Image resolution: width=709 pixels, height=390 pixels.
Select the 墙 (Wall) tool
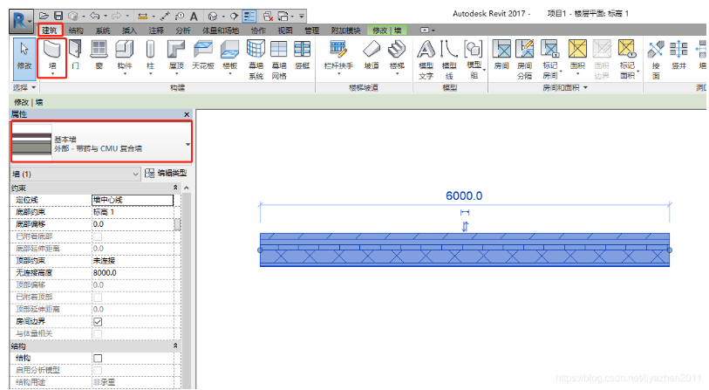pos(52,51)
